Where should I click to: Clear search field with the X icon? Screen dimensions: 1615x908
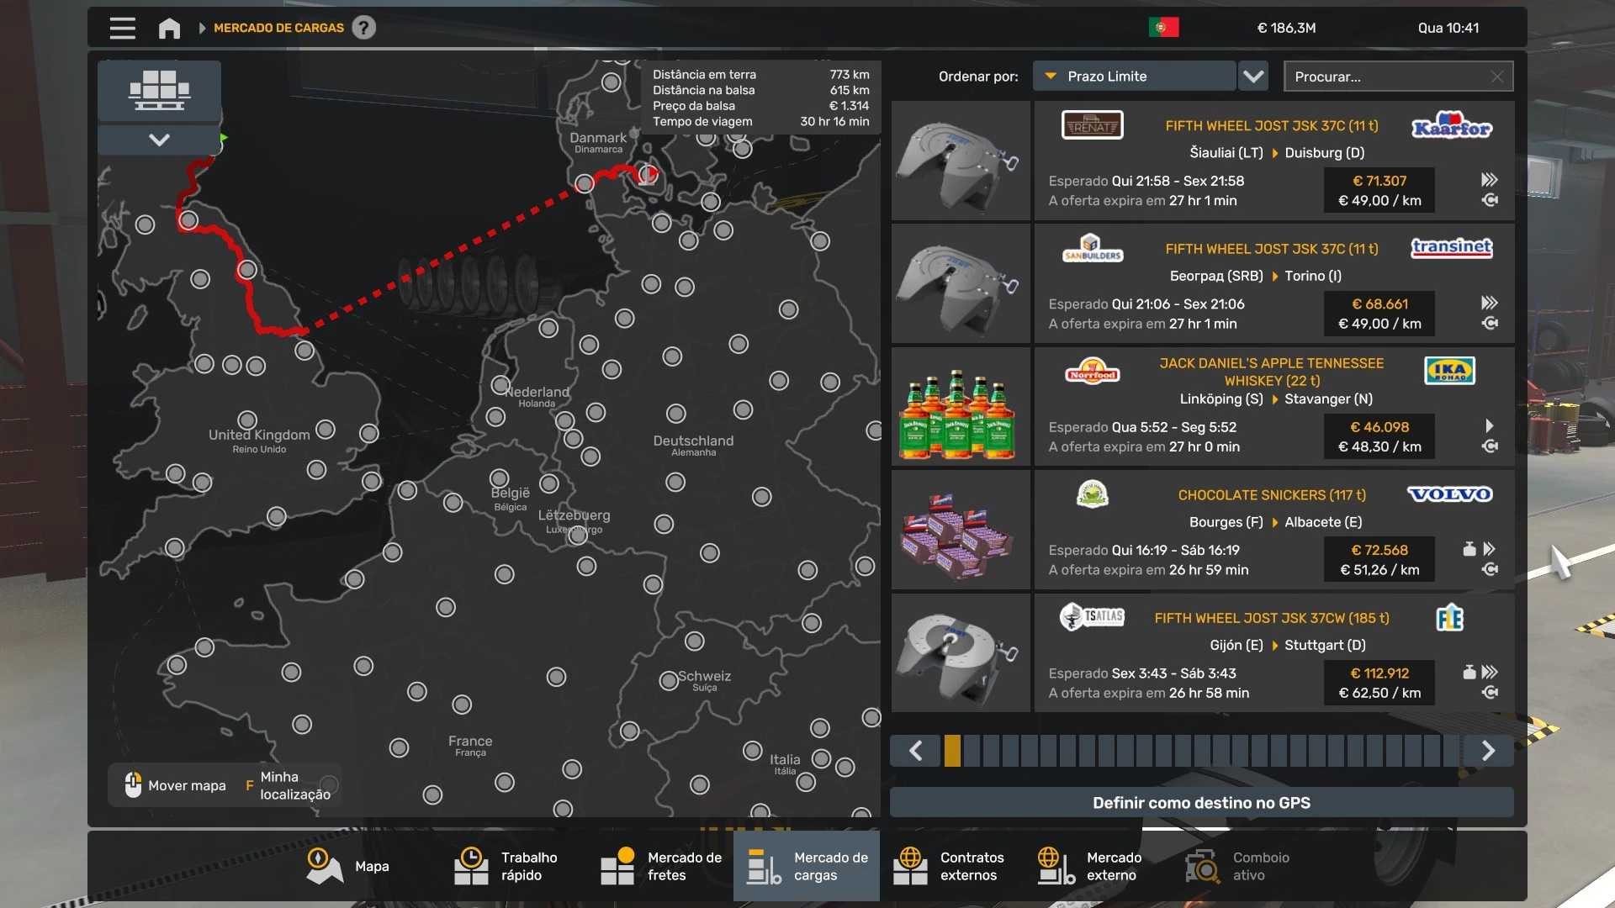1497,77
